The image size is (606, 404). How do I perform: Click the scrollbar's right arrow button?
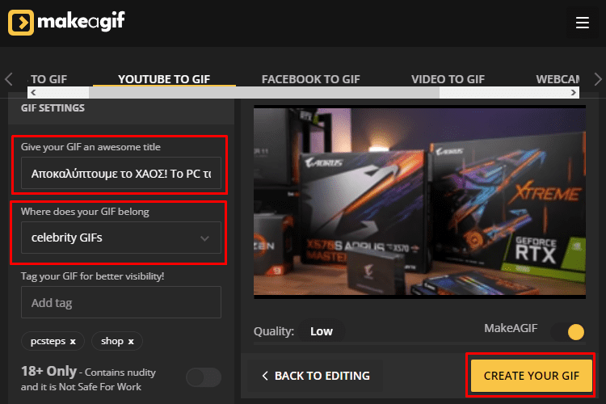click(x=573, y=92)
